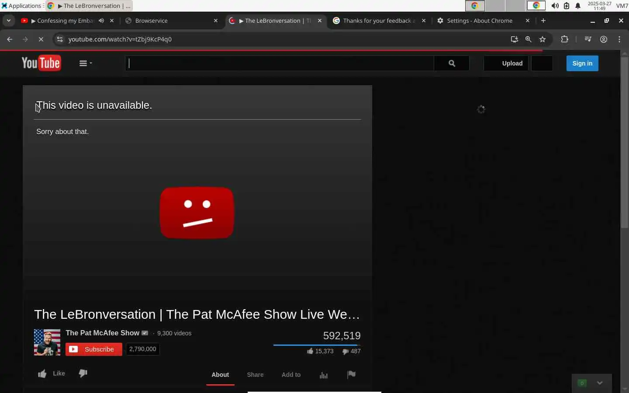Click the 15,373 likes count
Screen dimensions: 629x393
click(x=320, y=351)
